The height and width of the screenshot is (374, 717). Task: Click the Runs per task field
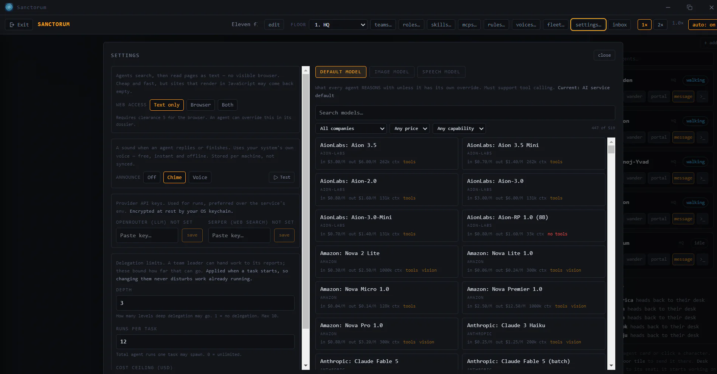point(205,342)
